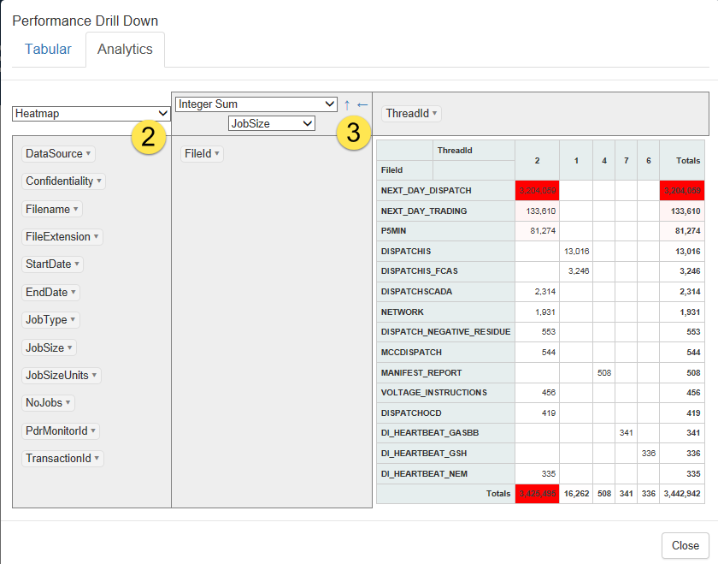Click the TransactionId field chip
This screenshot has width=718, height=564.
point(58,459)
